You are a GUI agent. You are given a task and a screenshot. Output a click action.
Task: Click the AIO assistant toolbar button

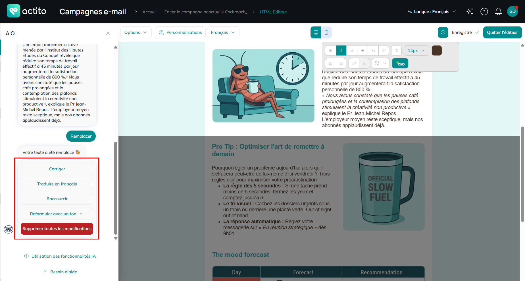coord(400,63)
